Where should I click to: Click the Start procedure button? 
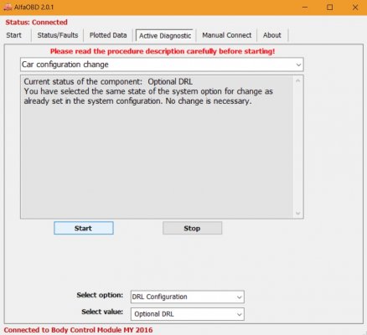(x=84, y=228)
